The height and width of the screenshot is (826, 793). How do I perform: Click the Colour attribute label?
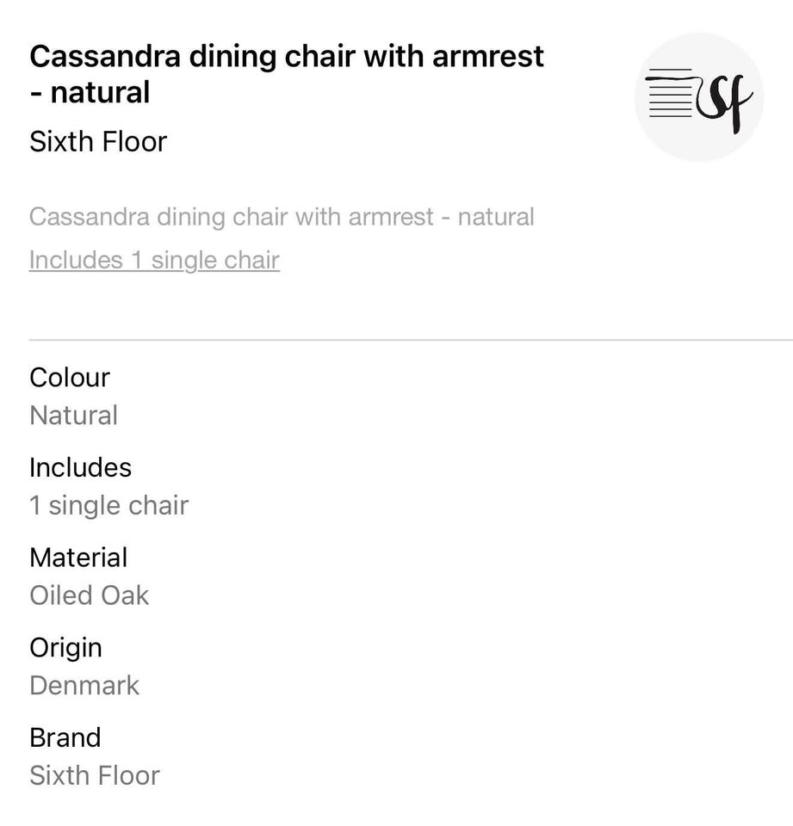pos(70,377)
